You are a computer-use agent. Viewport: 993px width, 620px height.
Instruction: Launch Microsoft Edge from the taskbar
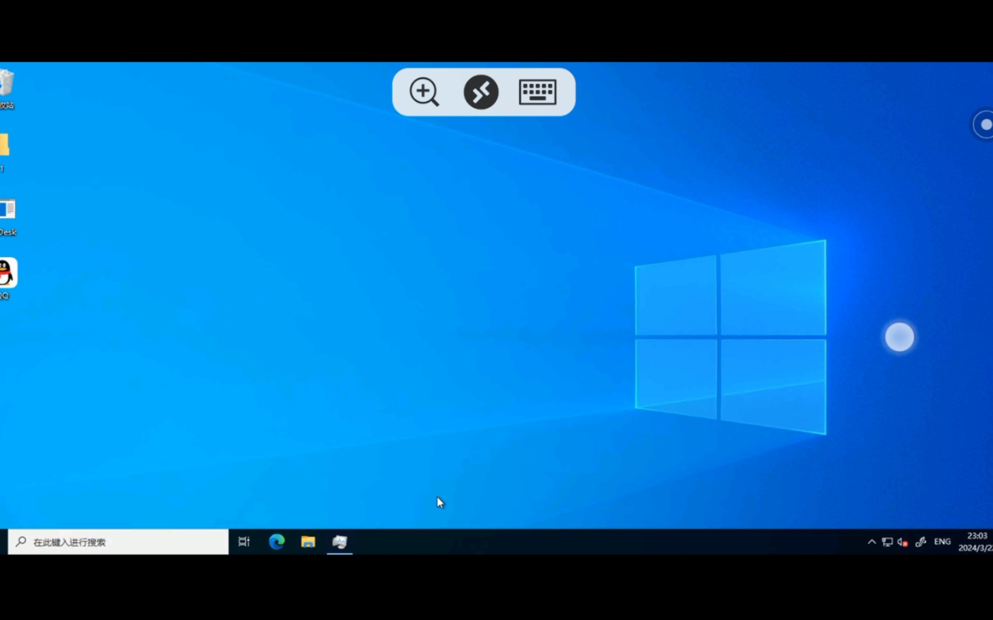tap(277, 542)
